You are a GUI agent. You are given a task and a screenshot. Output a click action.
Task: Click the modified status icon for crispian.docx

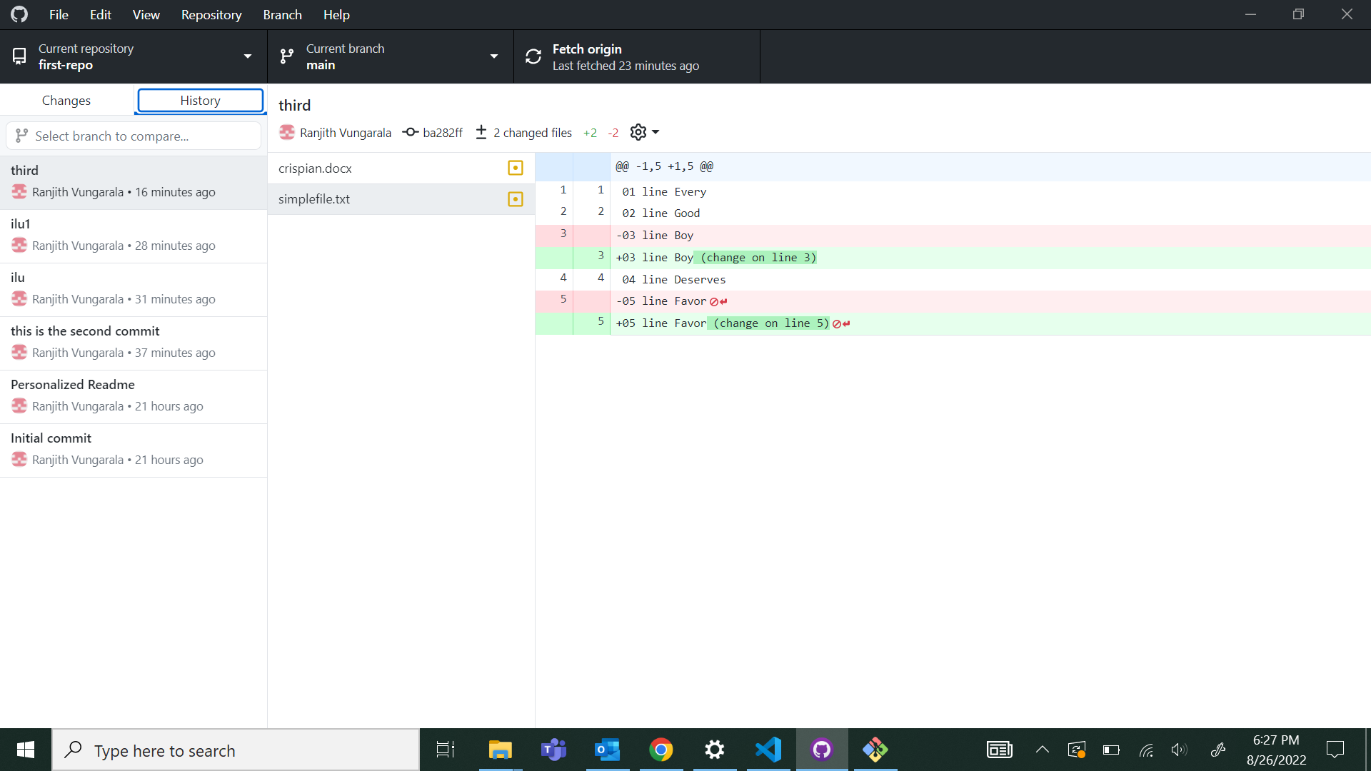click(516, 168)
